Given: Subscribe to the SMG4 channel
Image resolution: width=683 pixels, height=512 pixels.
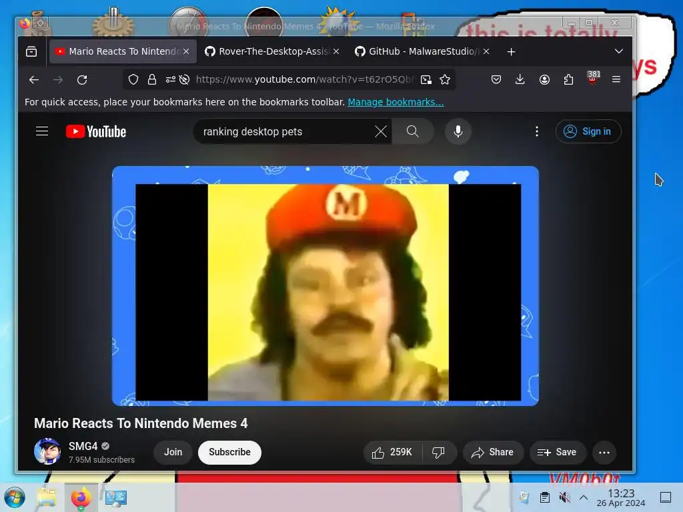Looking at the screenshot, I should pos(229,453).
